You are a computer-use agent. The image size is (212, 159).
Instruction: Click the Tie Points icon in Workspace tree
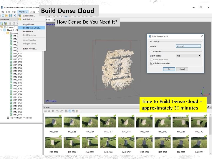click(8, 118)
